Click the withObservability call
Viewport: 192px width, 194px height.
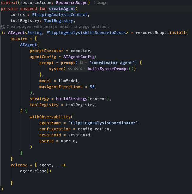pyautogui.click(x=50, y=117)
